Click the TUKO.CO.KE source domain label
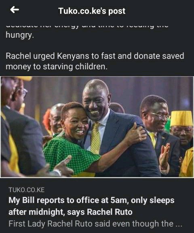 [27, 190]
